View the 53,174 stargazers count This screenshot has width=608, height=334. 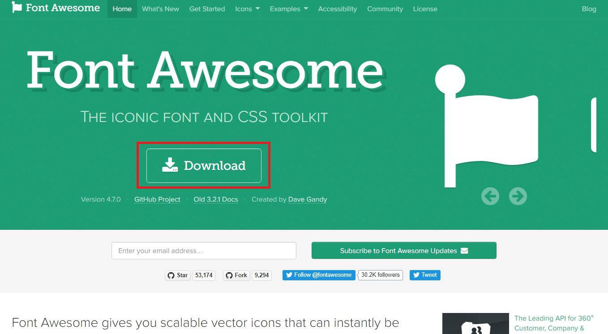[204, 275]
